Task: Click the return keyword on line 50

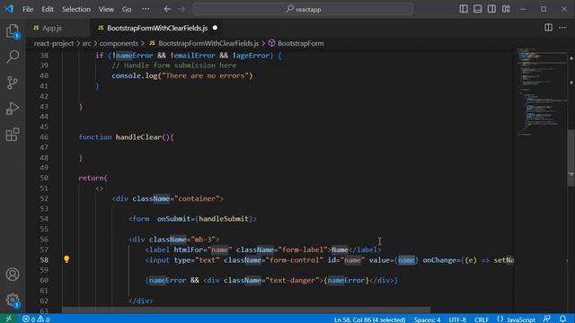Action: pos(91,178)
